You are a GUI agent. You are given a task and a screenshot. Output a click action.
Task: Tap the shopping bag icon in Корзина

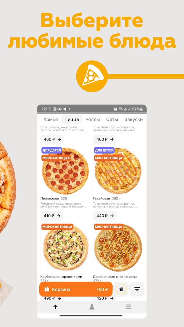(x=47, y=289)
